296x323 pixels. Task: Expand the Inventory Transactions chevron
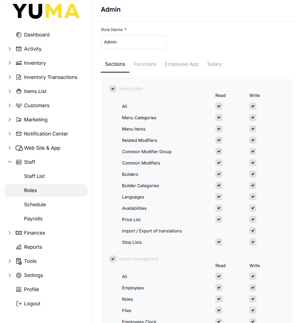(x=10, y=77)
